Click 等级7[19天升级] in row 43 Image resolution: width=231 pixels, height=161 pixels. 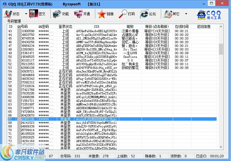click(157, 31)
